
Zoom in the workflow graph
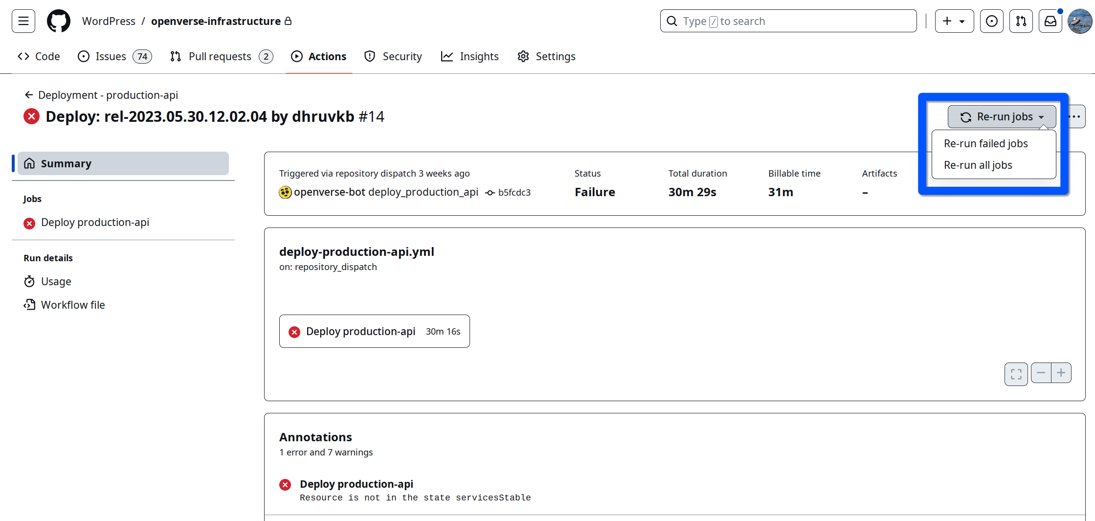tap(1061, 373)
